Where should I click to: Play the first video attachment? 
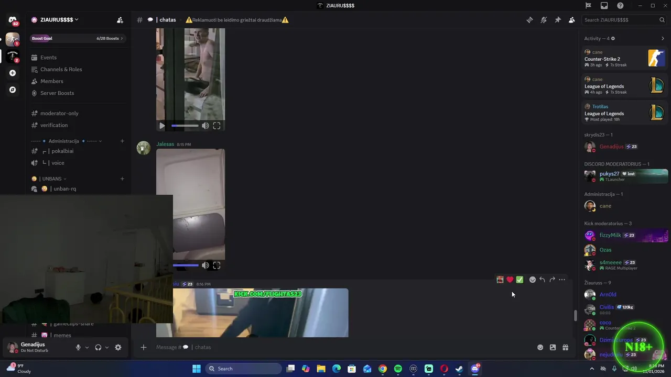162,126
